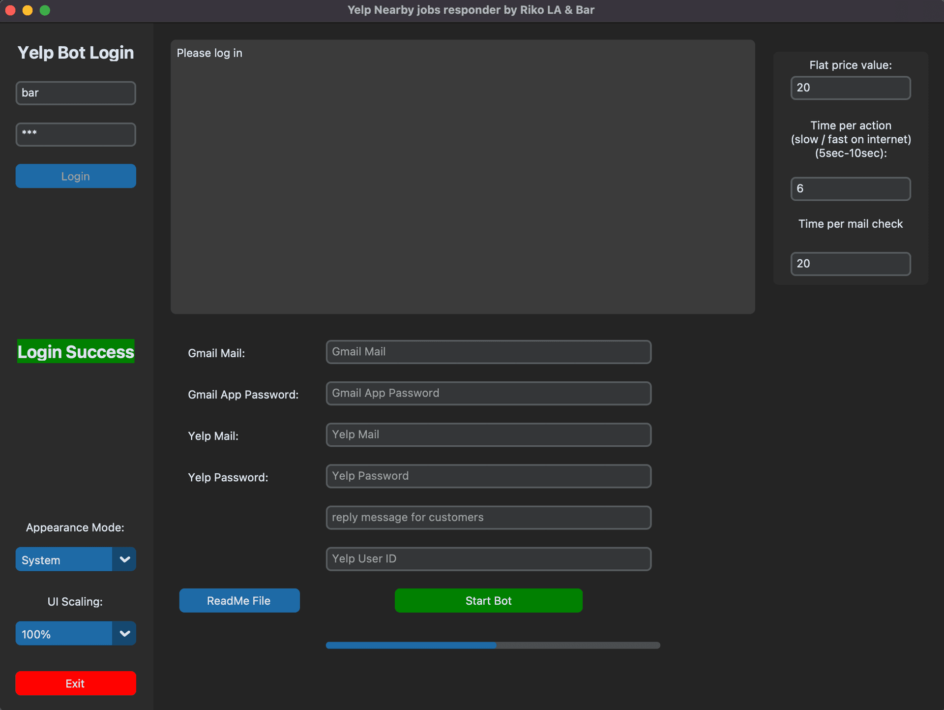Click the Time per mail check field
944x710 pixels.
click(x=850, y=264)
